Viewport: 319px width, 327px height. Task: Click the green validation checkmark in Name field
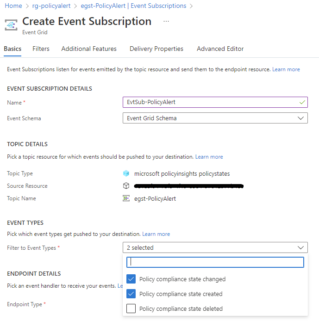click(302, 102)
